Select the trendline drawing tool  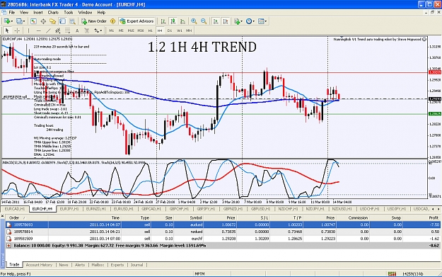[x=48, y=30]
